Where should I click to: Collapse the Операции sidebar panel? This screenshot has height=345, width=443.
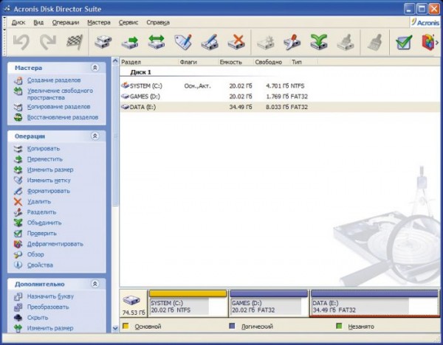tap(95, 136)
